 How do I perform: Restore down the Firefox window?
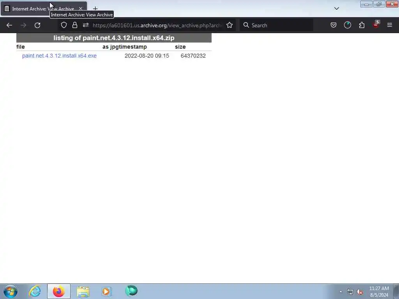pyautogui.click(x=379, y=4)
